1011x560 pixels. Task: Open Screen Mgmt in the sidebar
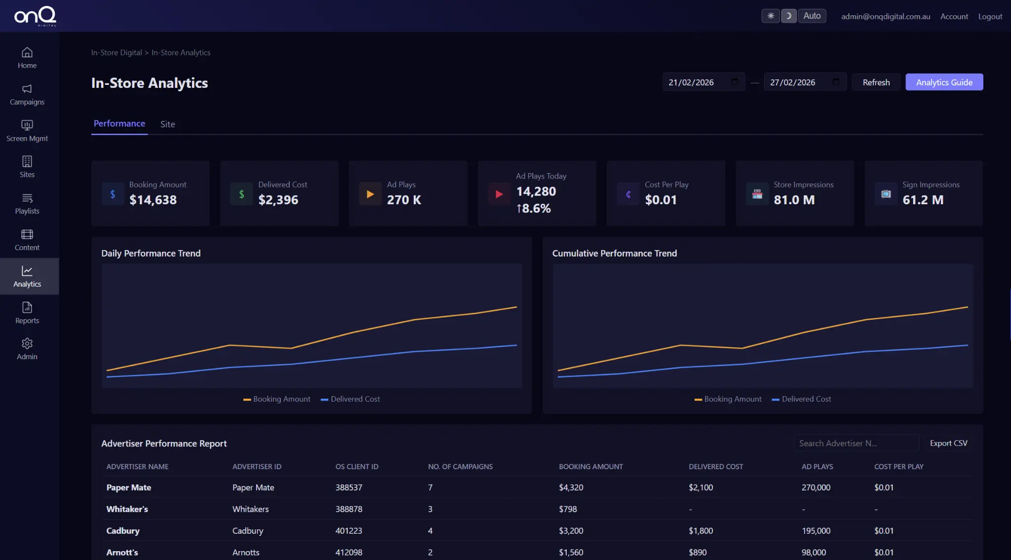click(27, 126)
